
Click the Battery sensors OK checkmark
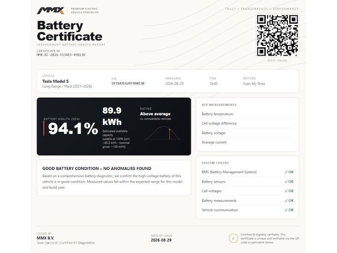[289, 182]
